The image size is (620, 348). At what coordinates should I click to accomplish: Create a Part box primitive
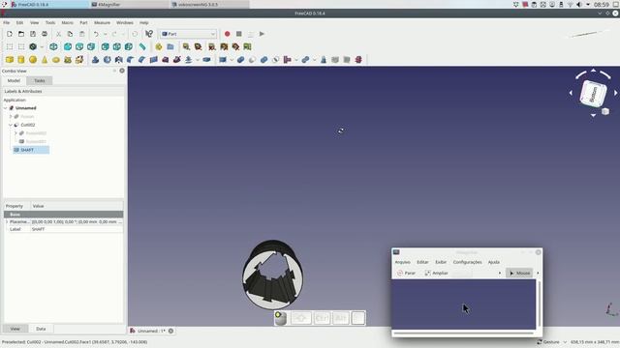point(10,60)
